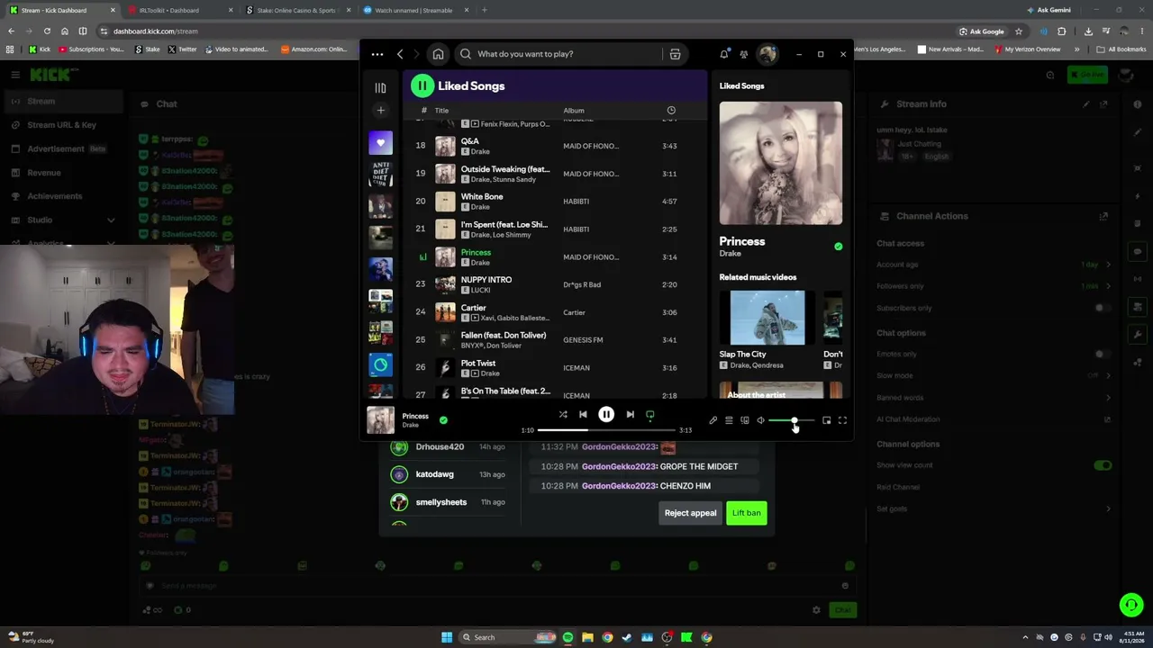The height and width of the screenshot is (648, 1153).
Task: Open the Spotify three-dot menu
Action: click(x=377, y=54)
